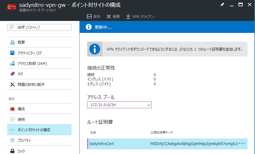Open the overview (概要) menu item
The width and height of the screenshot is (255, 154).
point(39,42)
